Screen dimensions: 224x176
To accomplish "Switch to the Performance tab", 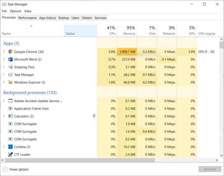I will coord(27,18).
